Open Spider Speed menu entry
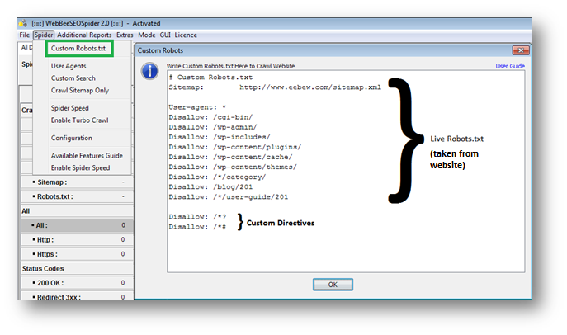Screen dimensions: 567x335 pyautogui.click(x=70, y=108)
